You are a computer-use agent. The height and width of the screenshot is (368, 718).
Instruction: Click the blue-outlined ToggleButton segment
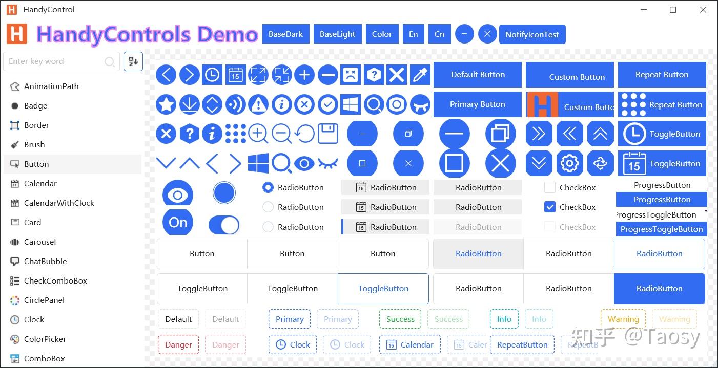coord(383,288)
